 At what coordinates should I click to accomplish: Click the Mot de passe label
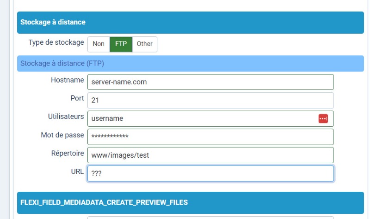coord(62,135)
